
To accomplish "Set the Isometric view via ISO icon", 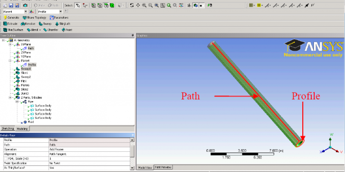I will [181, 6].
